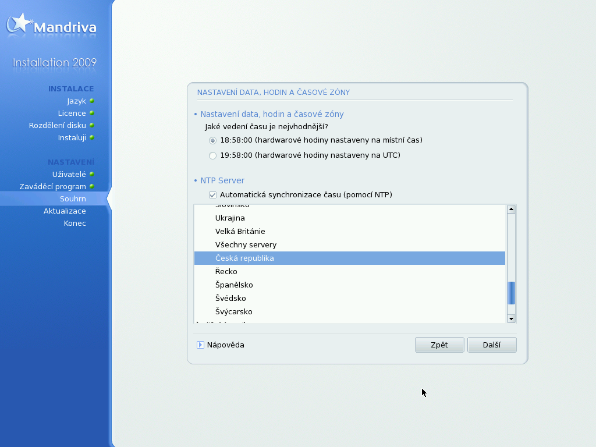This screenshot has height=447, width=596.
Task: Continue with the Další button
Action: pos(492,345)
